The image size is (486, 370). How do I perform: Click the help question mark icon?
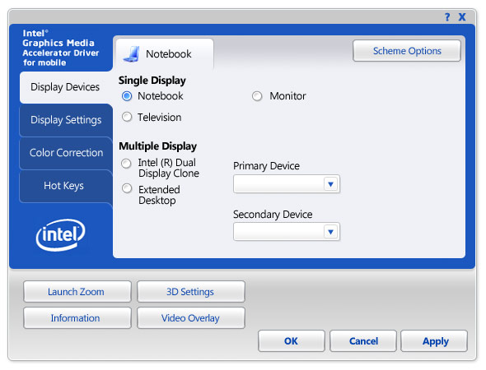click(x=447, y=16)
